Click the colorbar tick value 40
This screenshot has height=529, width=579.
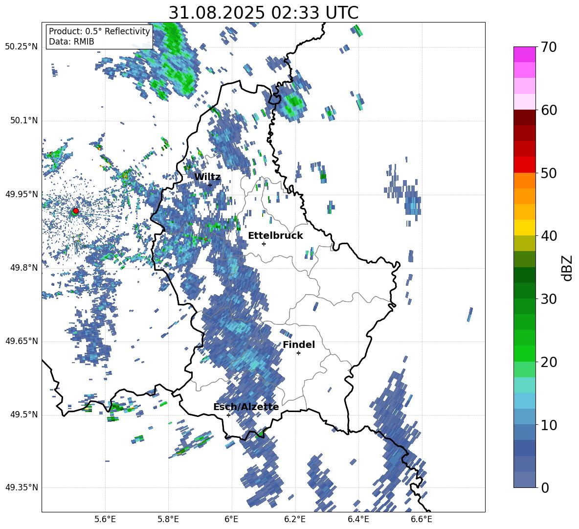tap(549, 236)
